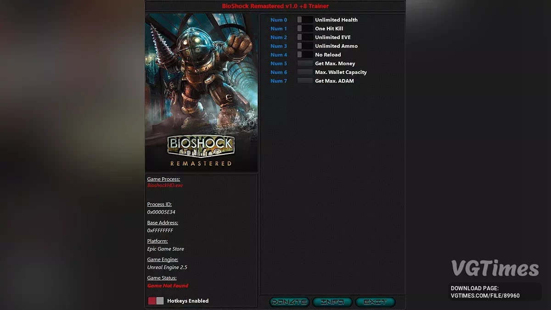This screenshot has width=551, height=310.
Task: Click the One Hit Kill label
Action: click(x=329, y=28)
